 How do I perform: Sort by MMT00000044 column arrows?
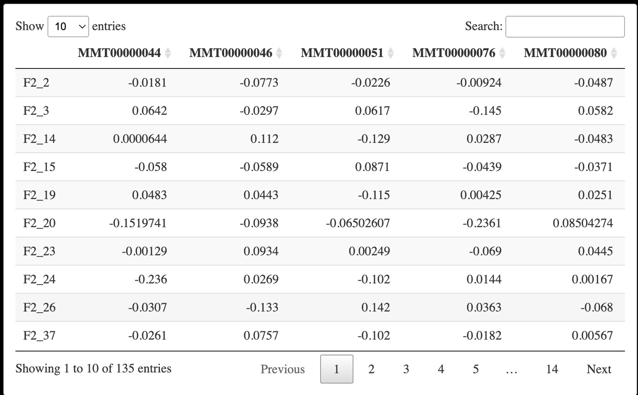click(x=168, y=53)
